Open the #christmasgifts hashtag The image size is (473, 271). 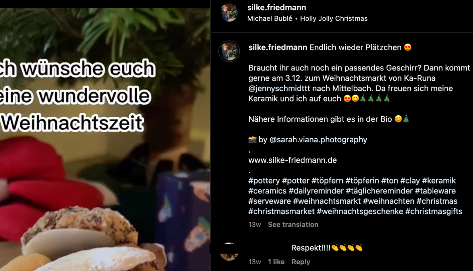(x=434, y=212)
